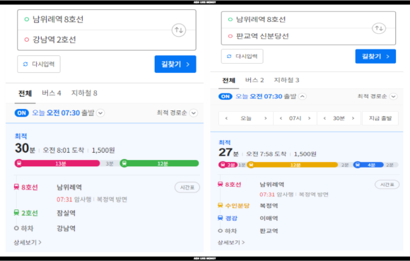The image size is (410, 261).
Task: Click the pink Line 8 train icon on left route bar
Action: pos(19,163)
